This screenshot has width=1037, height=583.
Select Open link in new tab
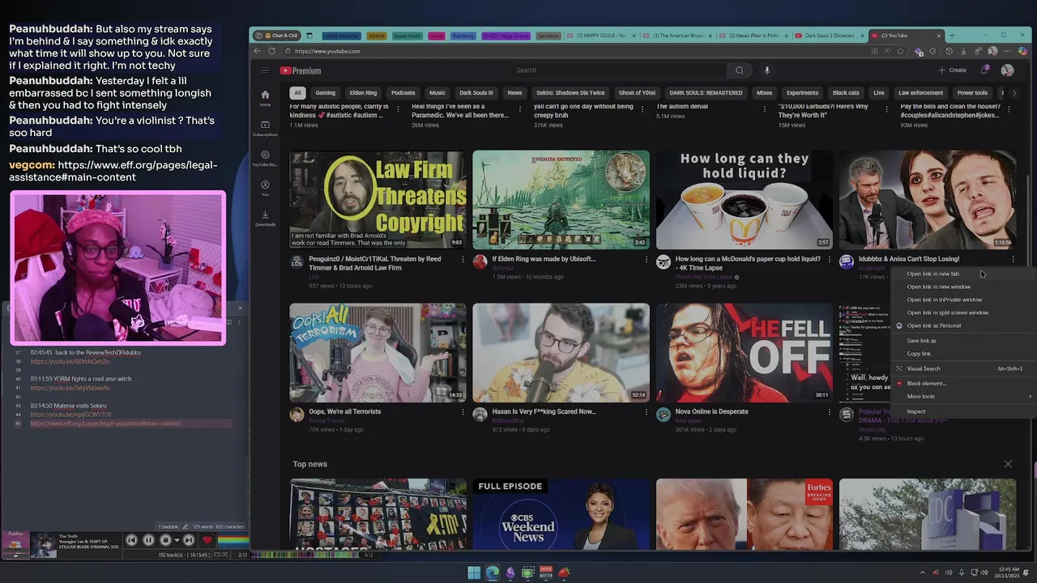click(962, 274)
